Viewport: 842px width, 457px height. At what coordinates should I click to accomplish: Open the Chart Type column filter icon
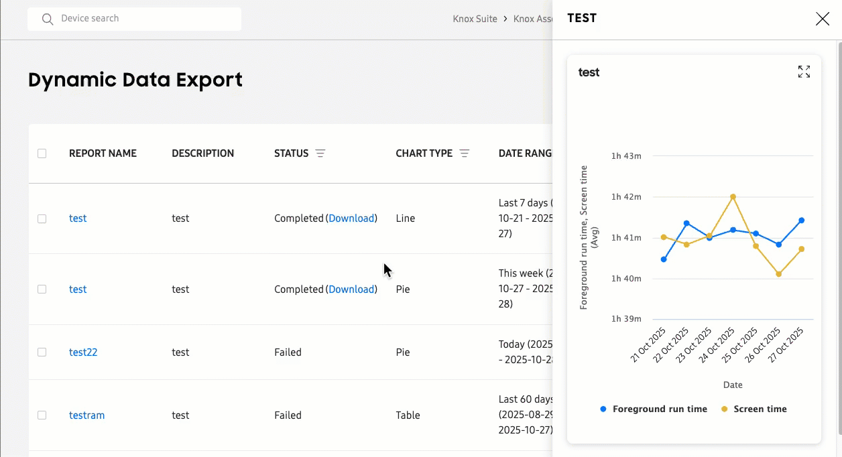click(465, 153)
